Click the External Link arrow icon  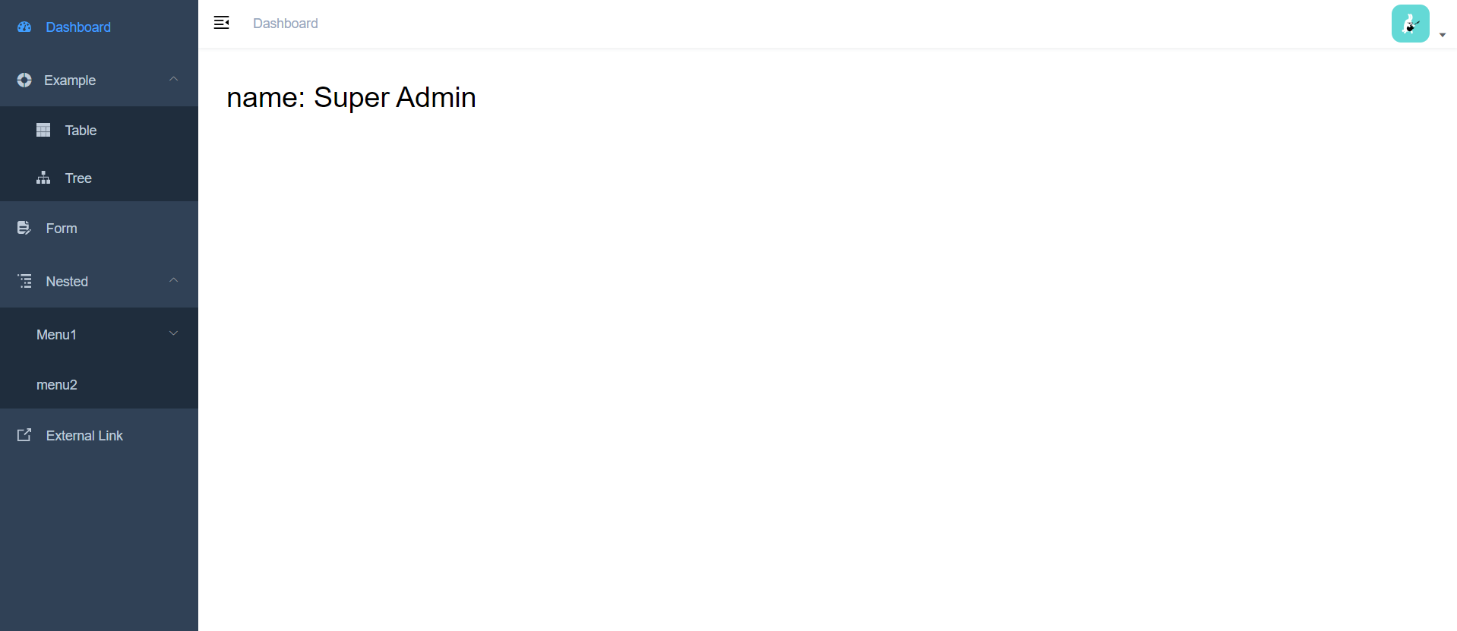(24, 435)
